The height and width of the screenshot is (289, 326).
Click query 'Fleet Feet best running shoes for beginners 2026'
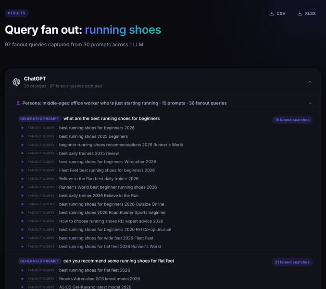point(107,171)
